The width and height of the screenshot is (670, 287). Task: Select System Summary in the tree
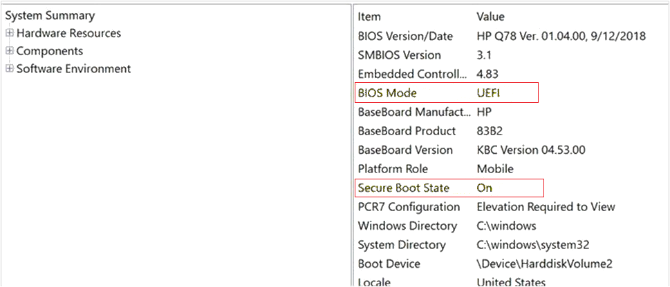50,15
